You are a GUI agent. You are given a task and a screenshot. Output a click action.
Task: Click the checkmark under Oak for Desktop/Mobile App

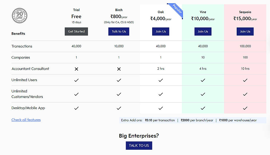pyautogui.click(x=160, y=108)
